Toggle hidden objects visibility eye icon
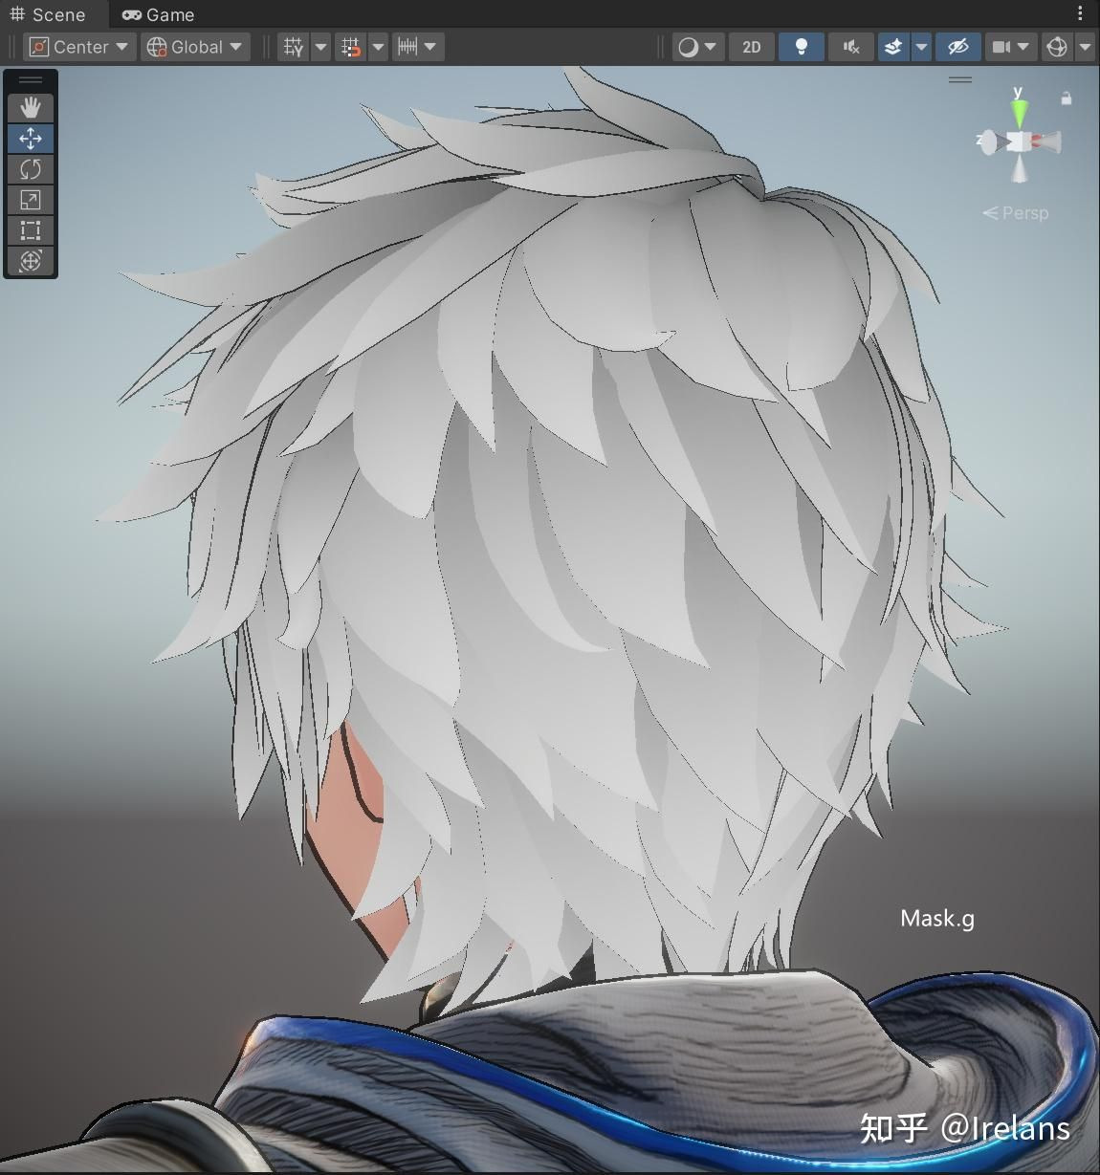The height and width of the screenshot is (1175, 1100). click(957, 47)
